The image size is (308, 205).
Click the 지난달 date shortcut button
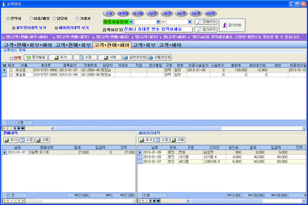138,13
